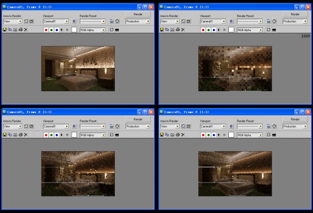Toggle red channel in finished-render window
Image resolution: width=313 pixels, height=213 pixels.
point(46,29)
